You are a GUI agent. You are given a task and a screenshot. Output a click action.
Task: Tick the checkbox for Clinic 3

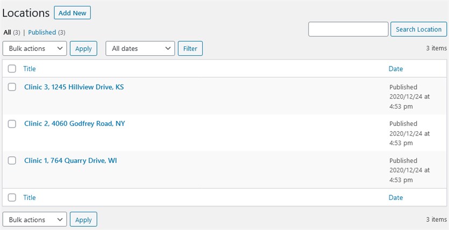(x=12, y=87)
